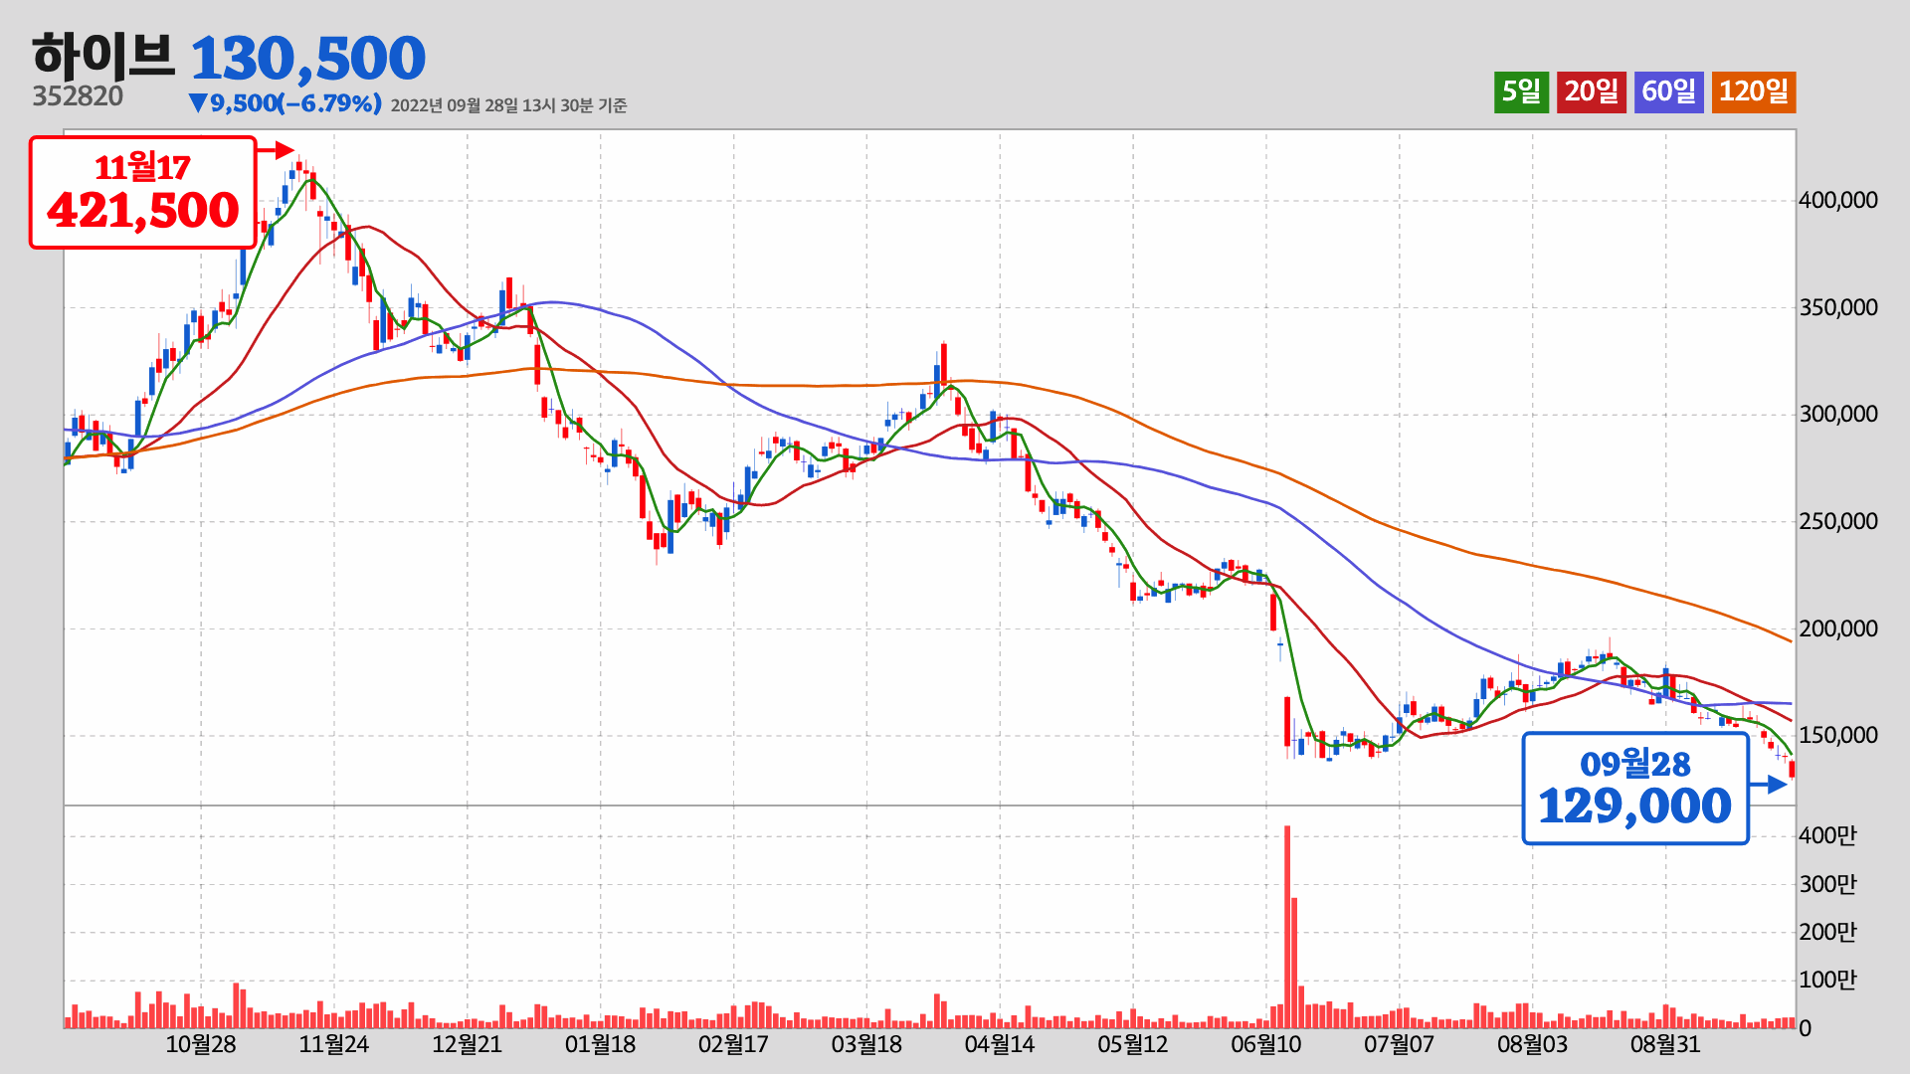Click the 06월10 date label
Viewport: 1910px width, 1074px height.
point(1266,1045)
